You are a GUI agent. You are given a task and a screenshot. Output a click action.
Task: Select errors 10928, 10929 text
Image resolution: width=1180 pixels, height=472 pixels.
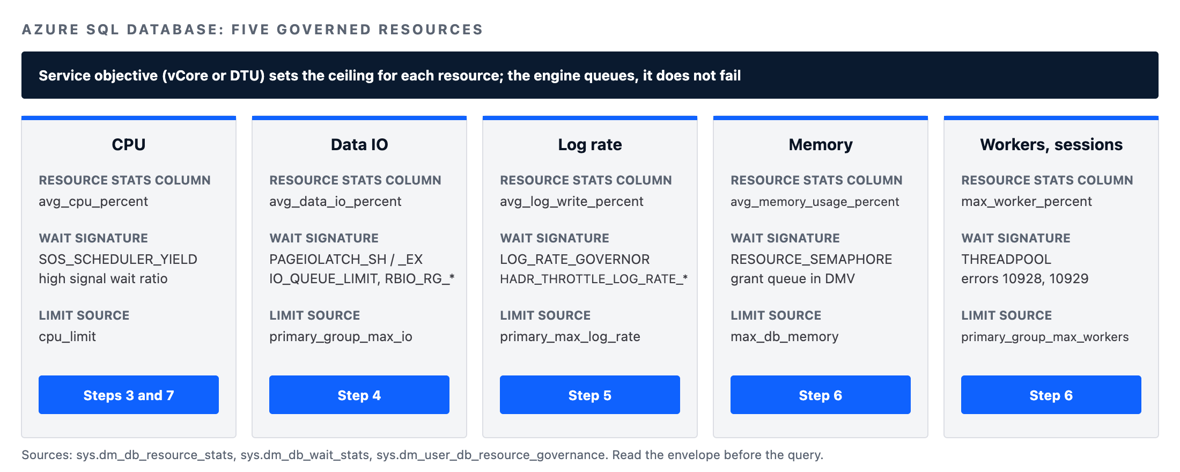point(1025,279)
